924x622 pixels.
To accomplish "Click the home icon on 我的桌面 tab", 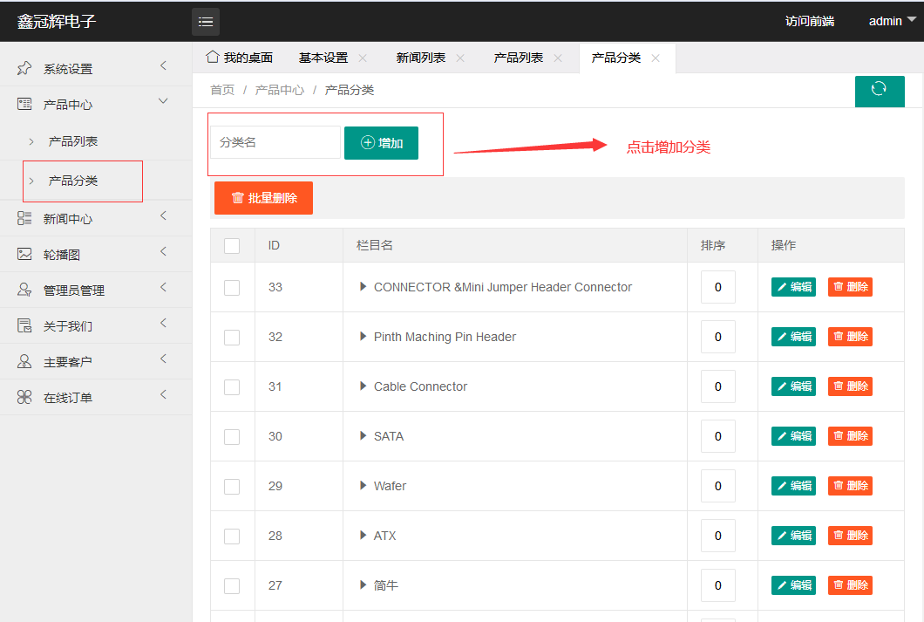I will (212, 58).
